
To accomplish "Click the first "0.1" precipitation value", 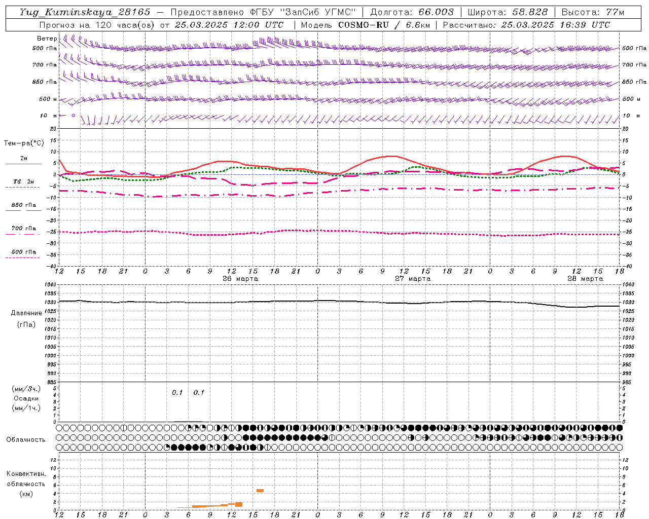I will 177,392.
